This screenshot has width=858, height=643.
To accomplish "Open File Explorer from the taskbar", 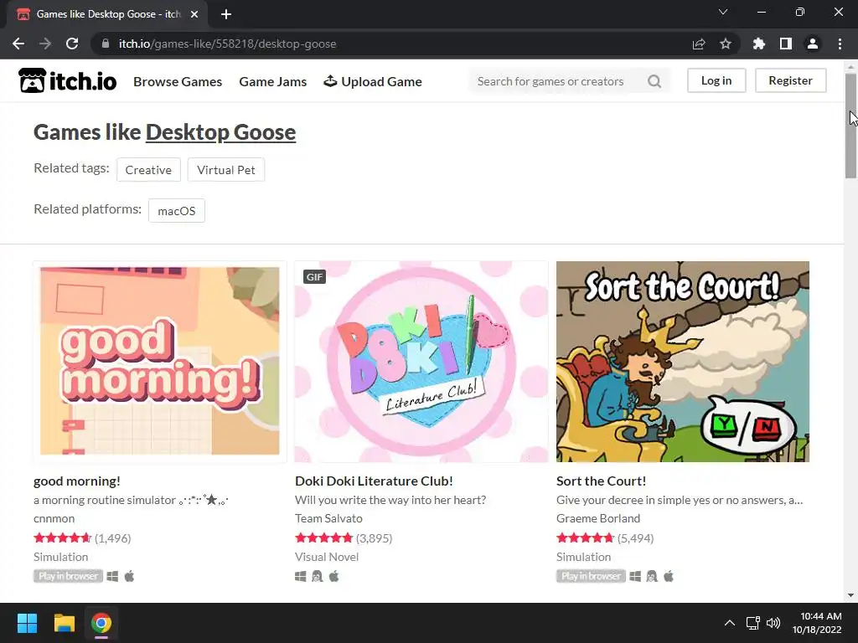I will tap(64, 623).
